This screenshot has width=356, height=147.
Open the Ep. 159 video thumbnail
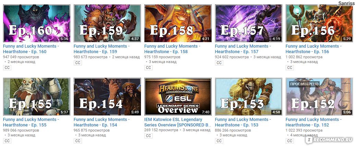click(x=107, y=23)
